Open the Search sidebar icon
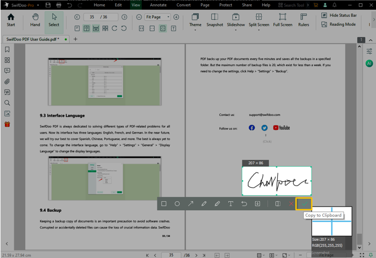 click(7, 103)
